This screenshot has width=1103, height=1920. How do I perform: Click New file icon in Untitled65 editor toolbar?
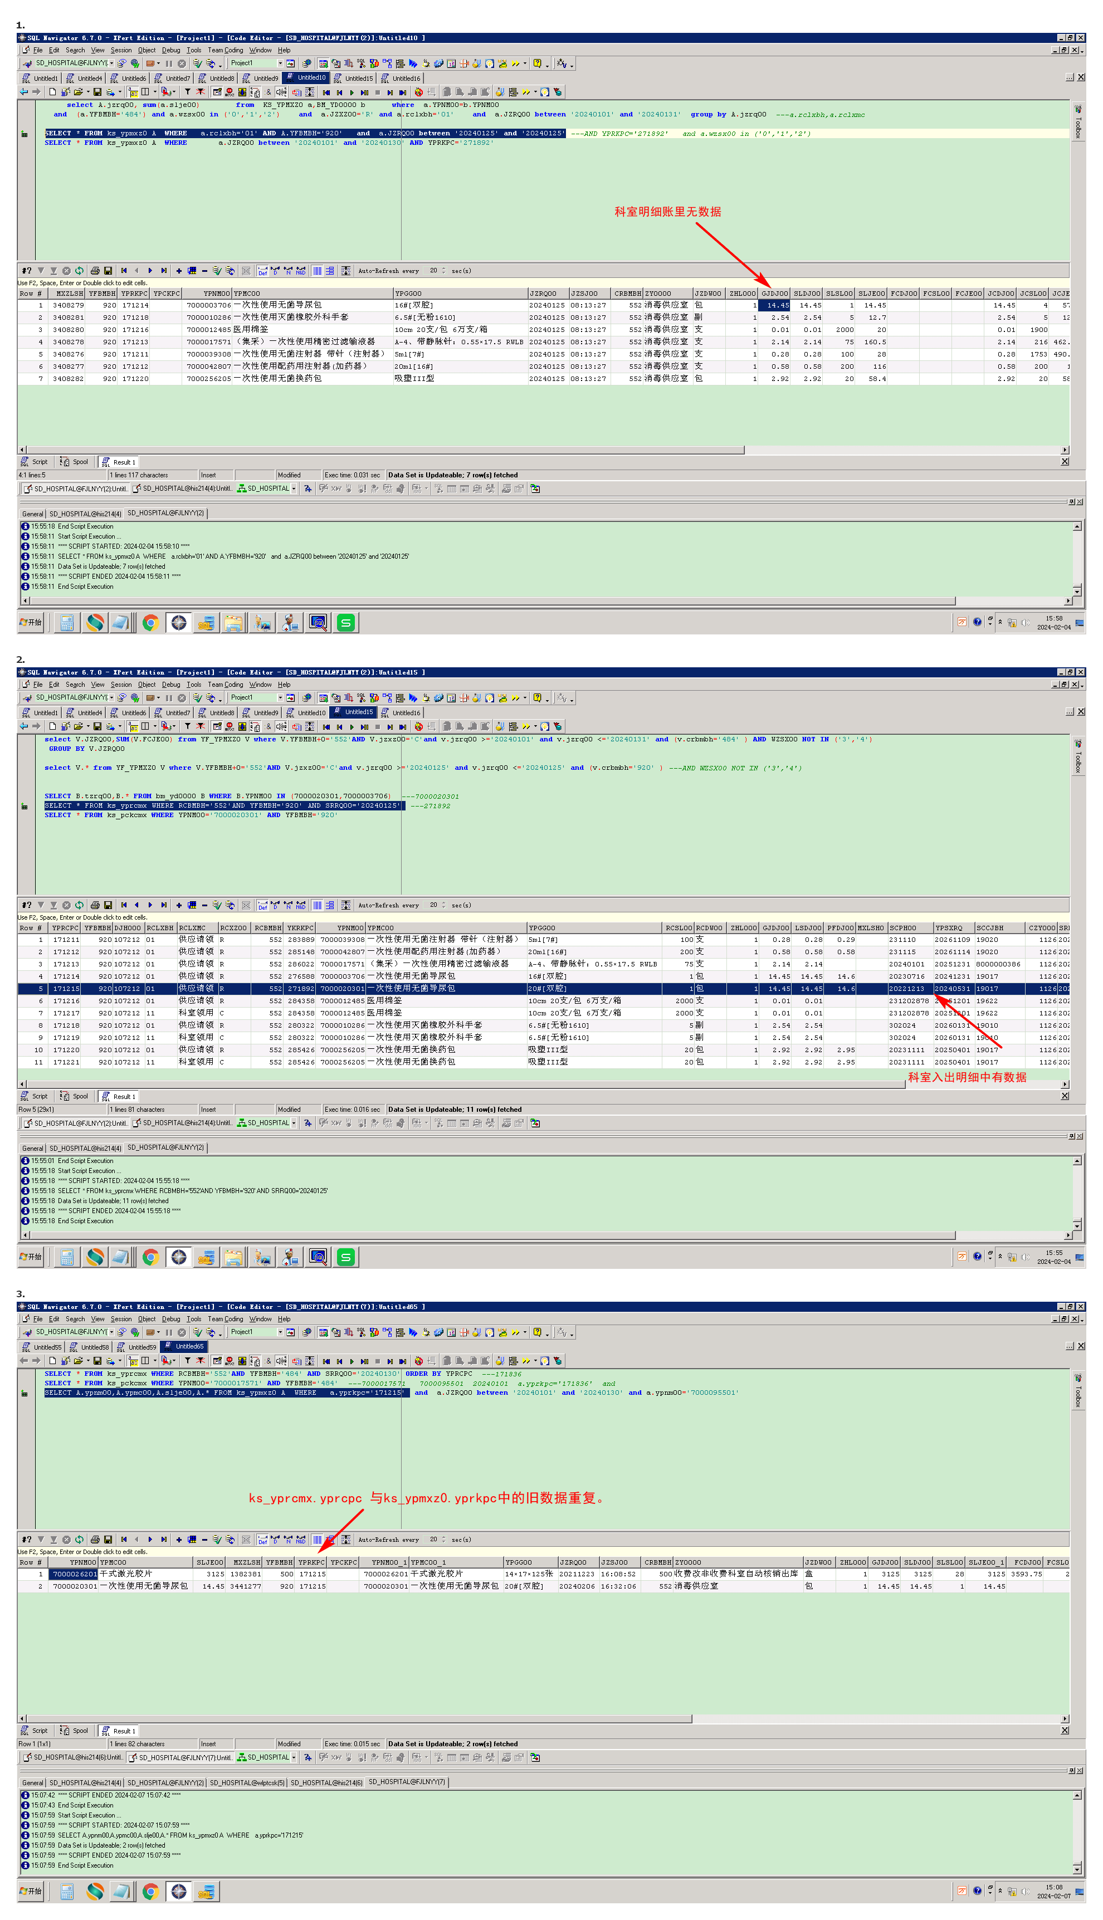tap(52, 1361)
